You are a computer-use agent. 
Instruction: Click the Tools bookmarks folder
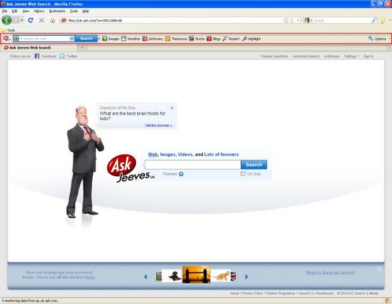click(x=8, y=30)
